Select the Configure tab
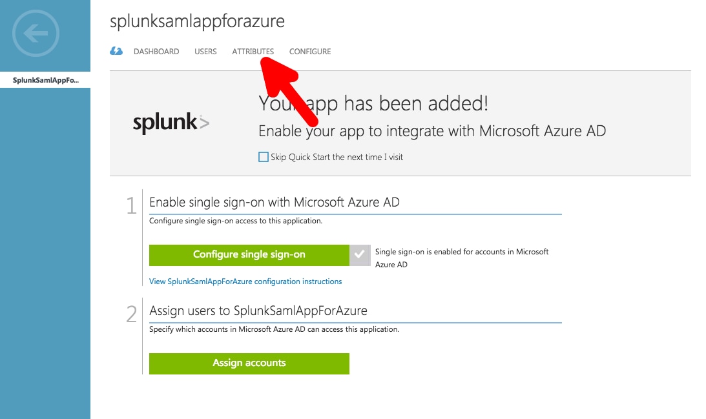The width and height of the screenshot is (706, 419). [x=310, y=51]
